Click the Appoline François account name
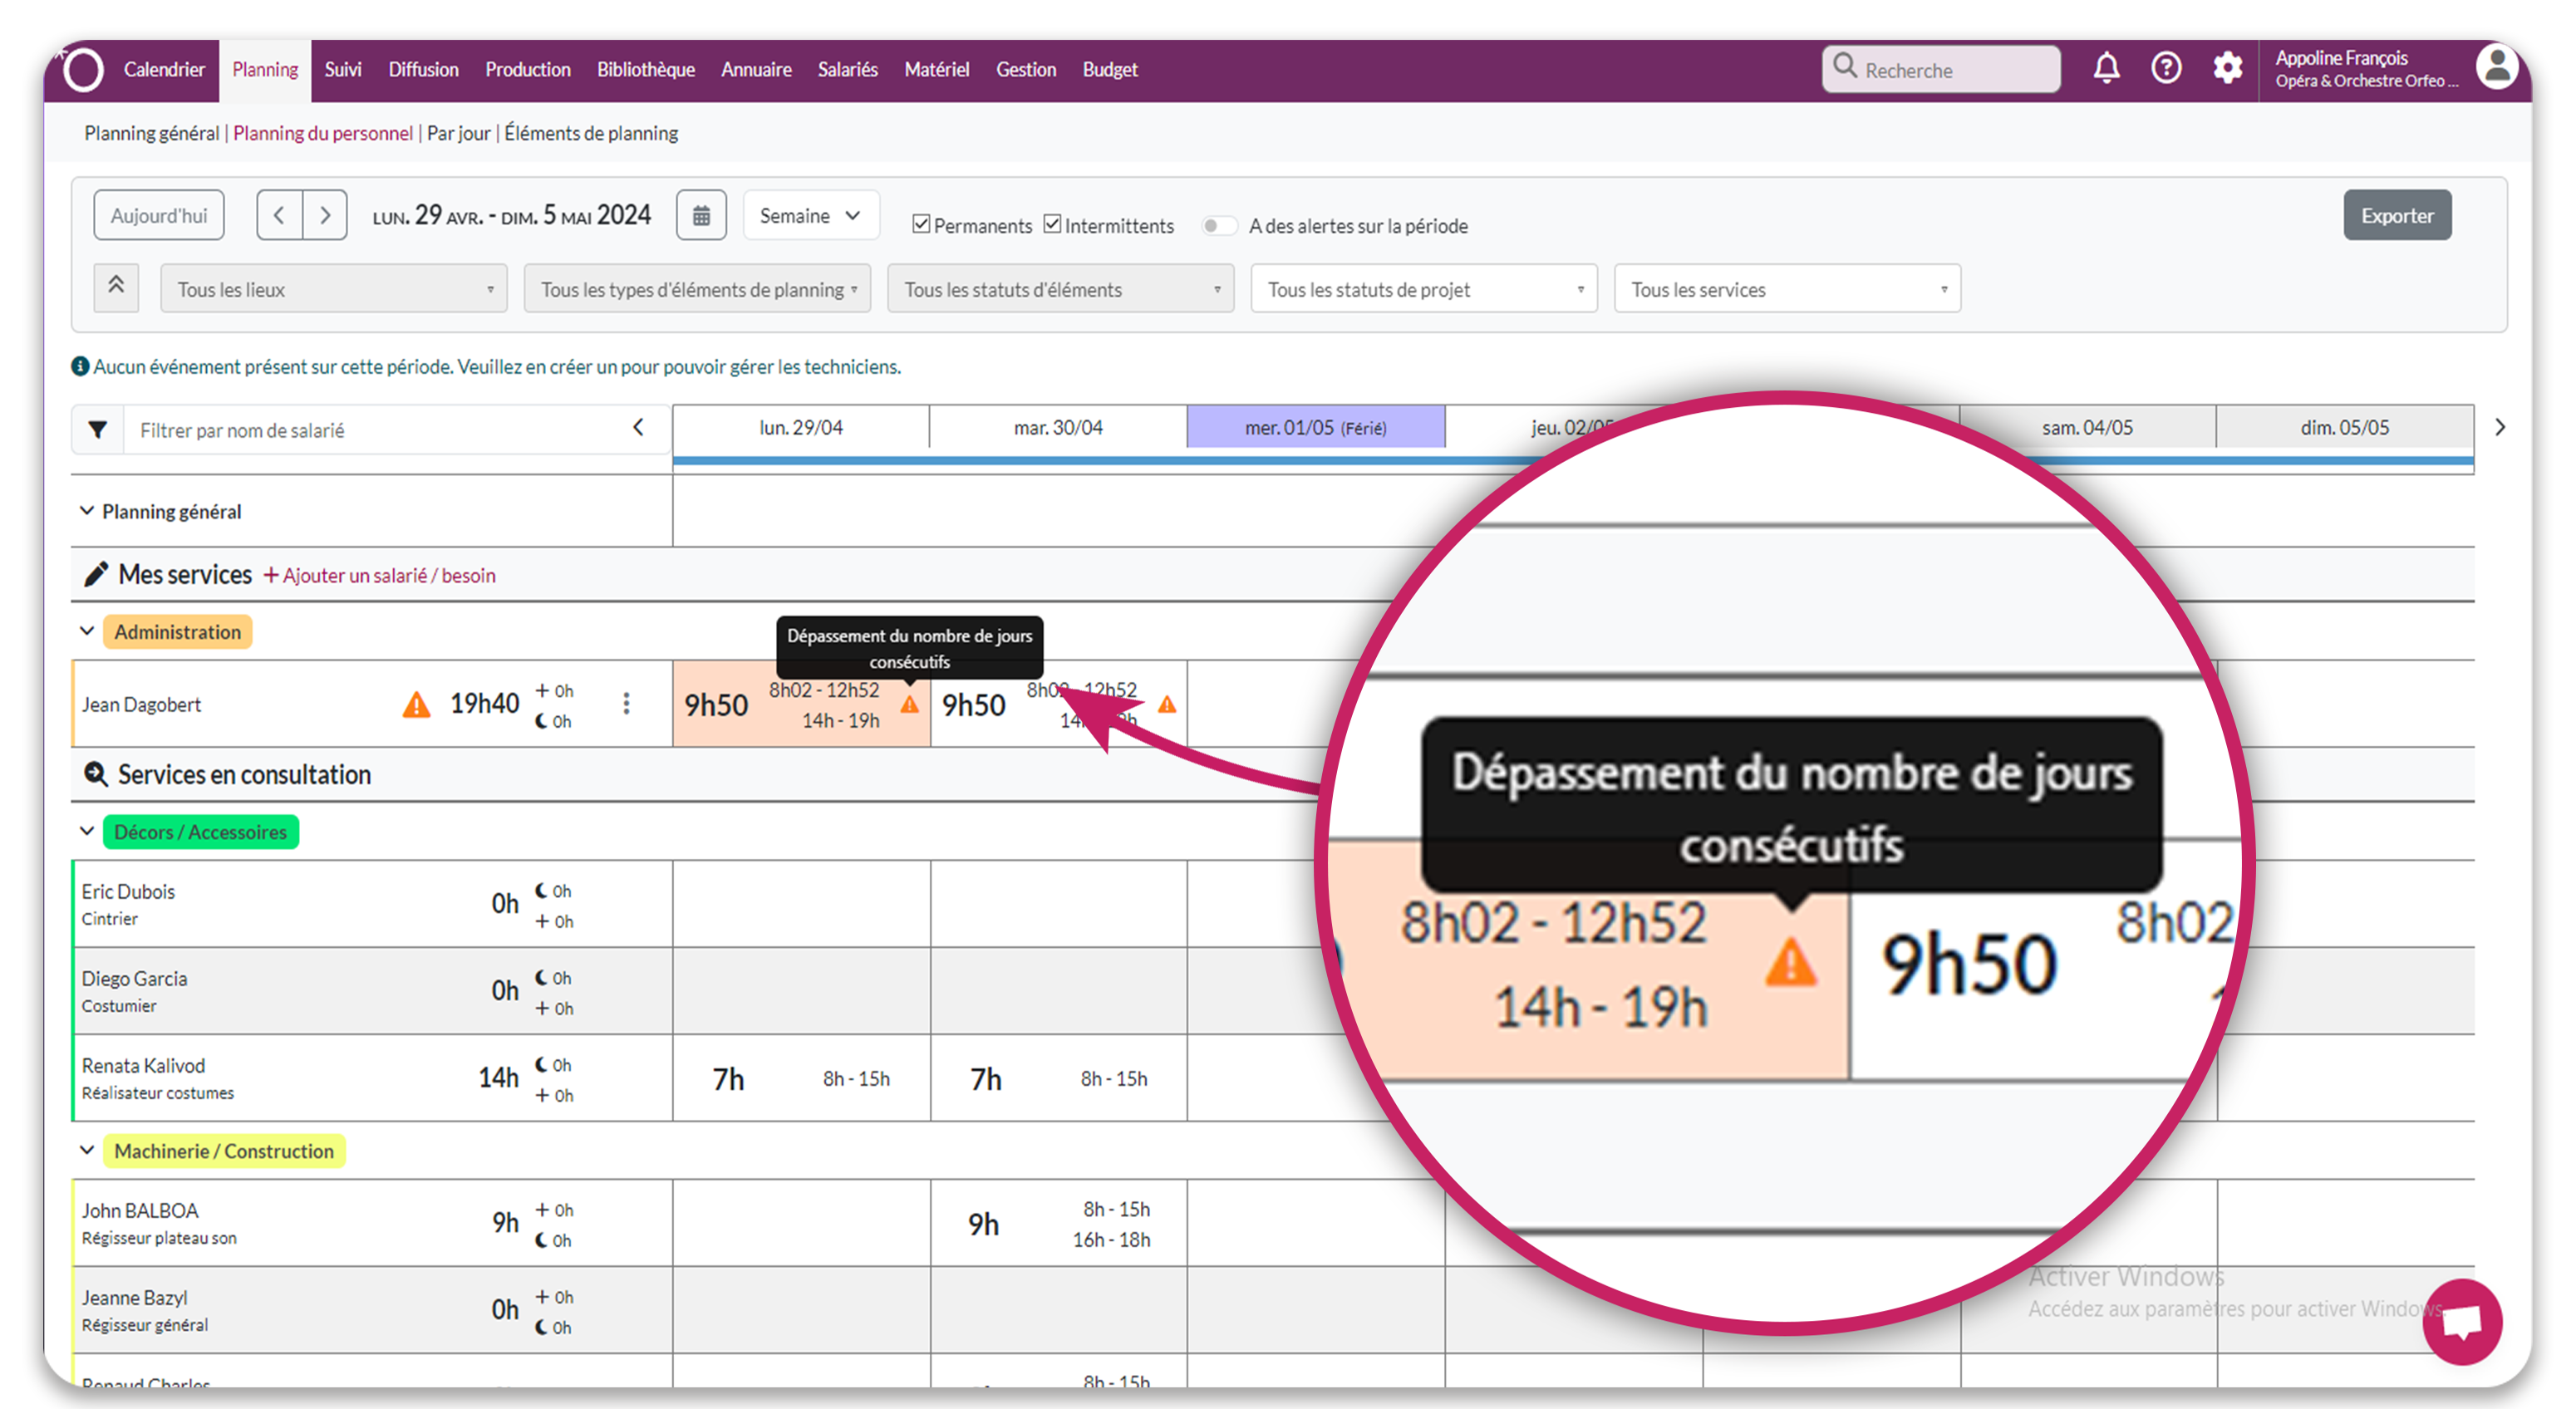 coord(2341,58)
